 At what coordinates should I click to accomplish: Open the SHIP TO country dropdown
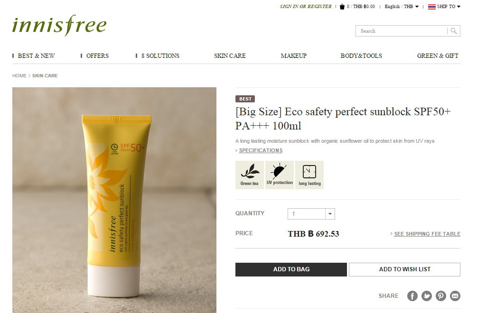point(444,6)
